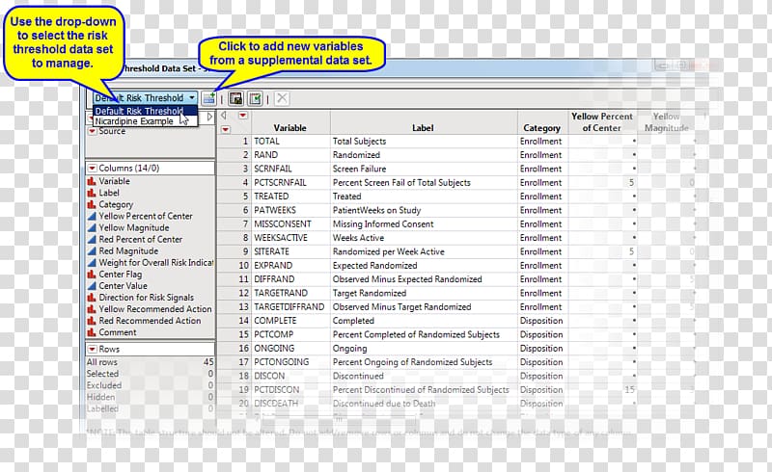Click the Label column's red bar icon
This screenshot has width=772, height=472.
(92, 193)
